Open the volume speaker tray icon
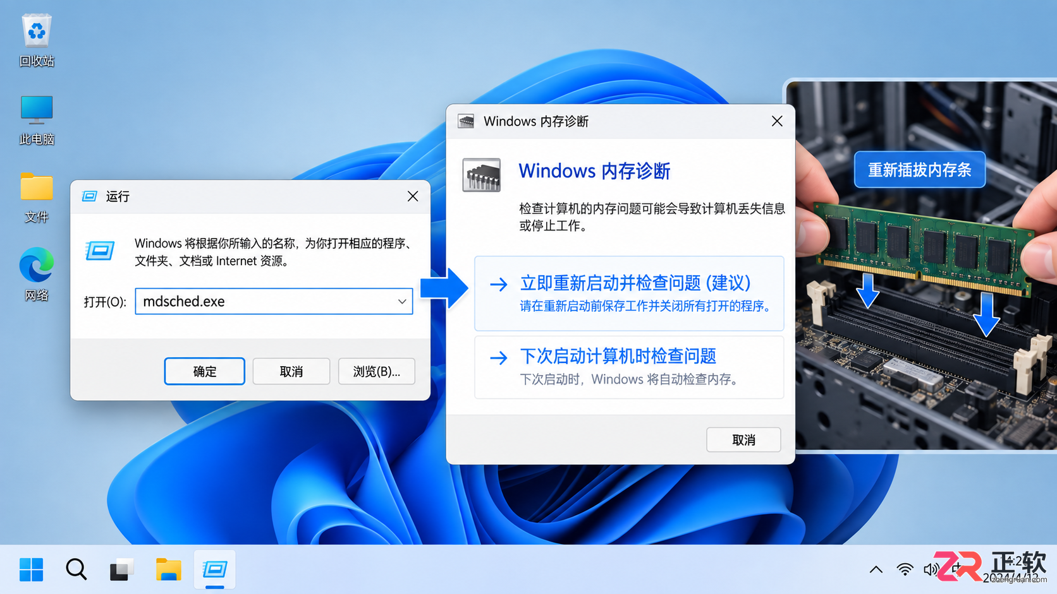 coord(931,569)
